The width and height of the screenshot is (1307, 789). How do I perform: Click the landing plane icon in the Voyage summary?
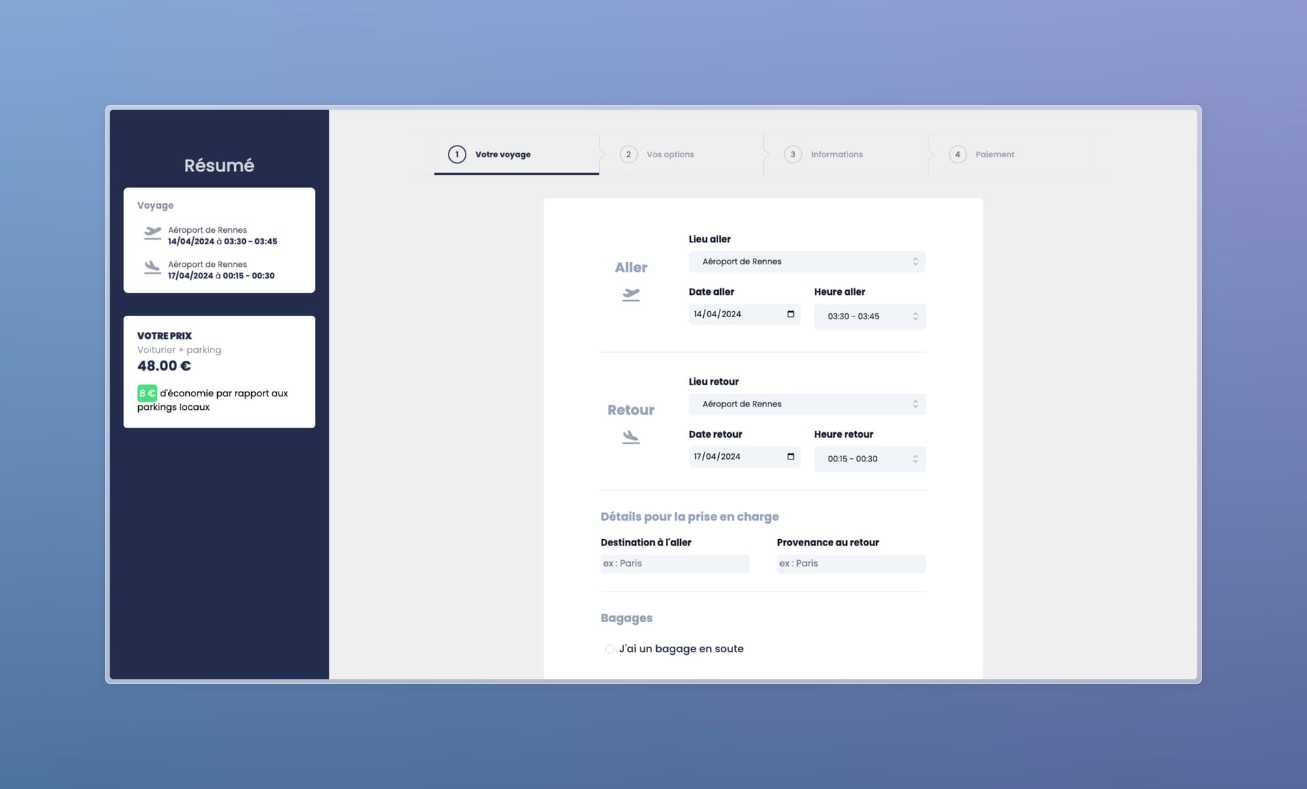click(152, 268)
